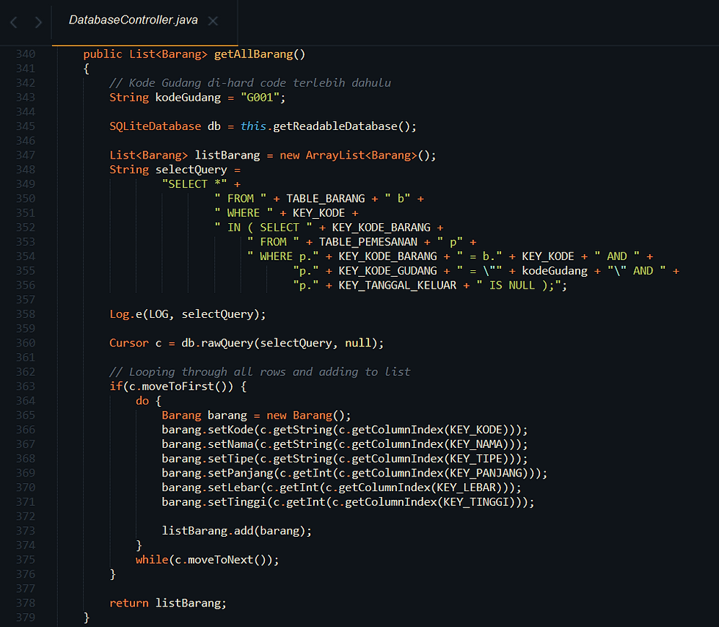This screenshot has height=627, width=719.
Task: Click barang.setLebar line
Action: click(342, 488)
